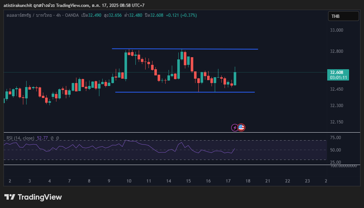The image size is (364, 208).
Task: Click the 75.00 level on RSI scale
Action: click(x=335, y=138)
